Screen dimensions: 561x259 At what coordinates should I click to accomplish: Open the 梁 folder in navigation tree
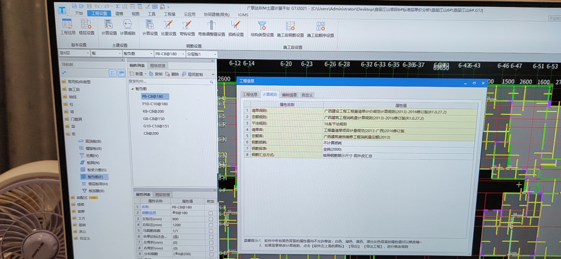point(70,126)
